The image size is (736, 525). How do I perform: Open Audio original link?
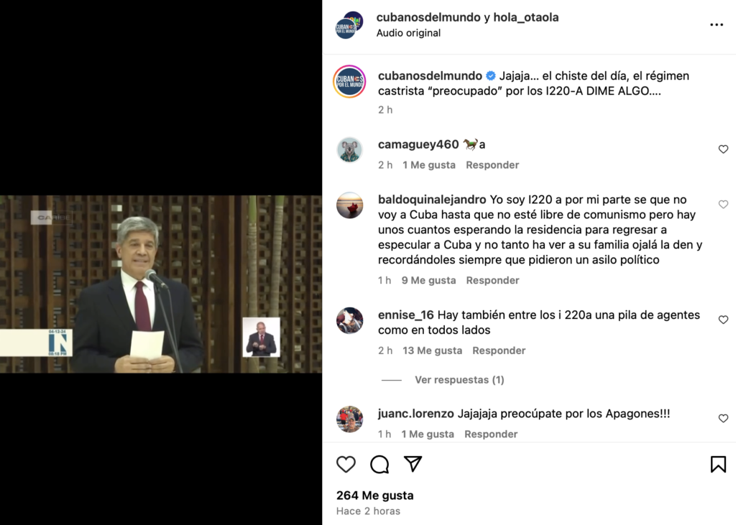pos(408,33)
